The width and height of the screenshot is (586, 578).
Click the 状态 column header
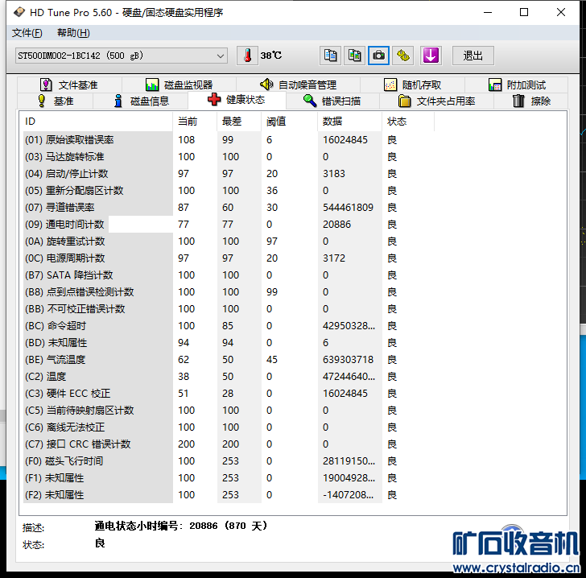[408, 122]
